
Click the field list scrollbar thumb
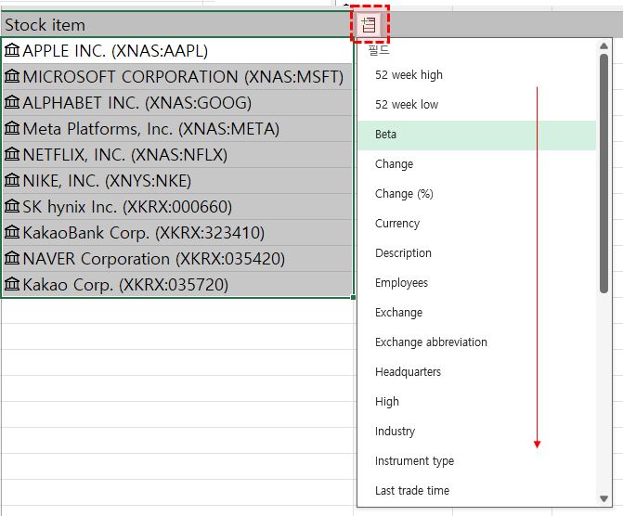pyautogui.click(x=604, y=174)
